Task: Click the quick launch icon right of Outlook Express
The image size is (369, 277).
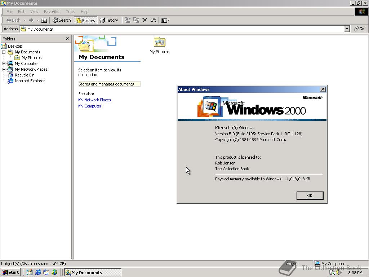Action: (x=55, y=273)
